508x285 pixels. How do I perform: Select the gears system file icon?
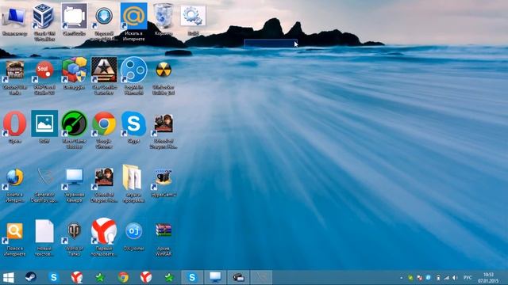[193, 16]
